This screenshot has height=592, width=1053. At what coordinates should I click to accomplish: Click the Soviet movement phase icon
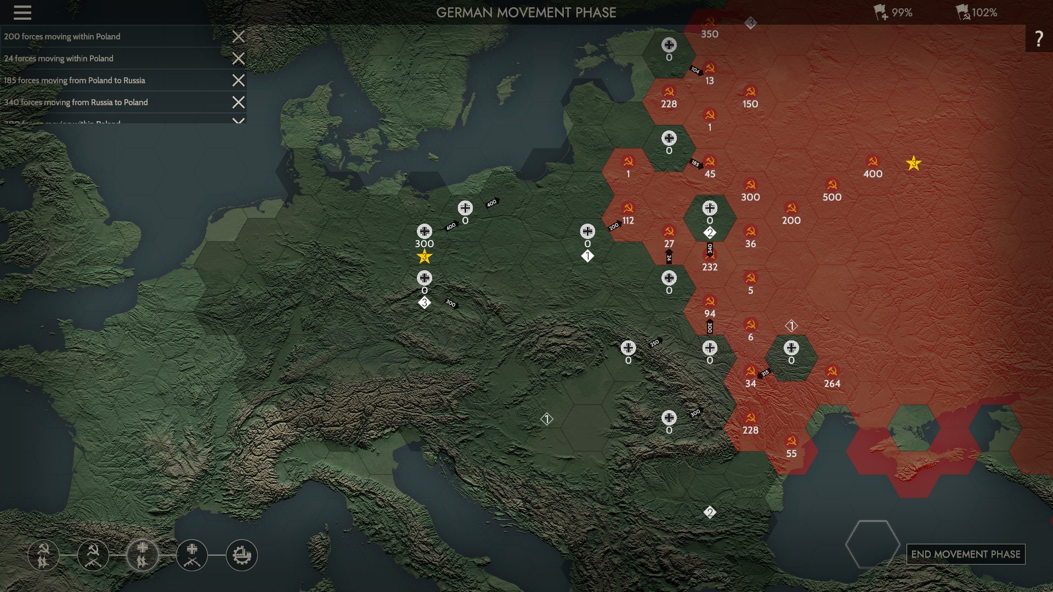[x=43, y=555]
